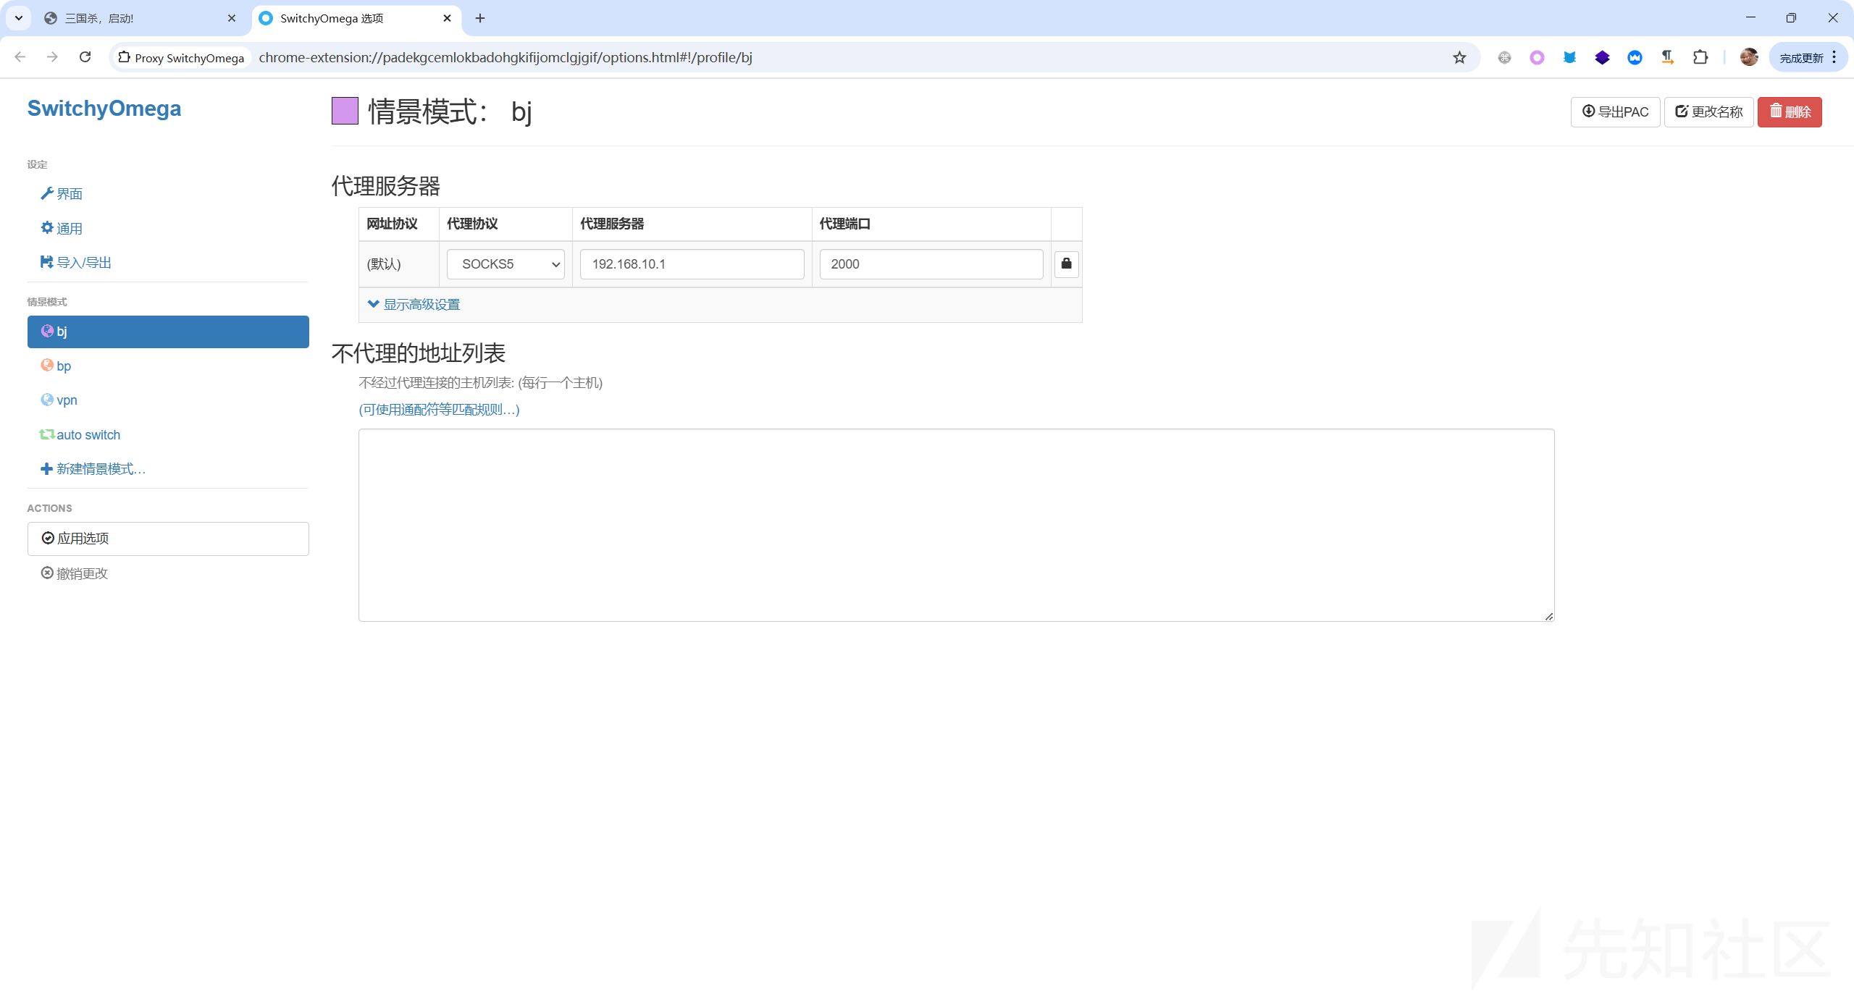
Task: Expand Show advanced settings (显示高级设置)
Action: coord(414,305)
